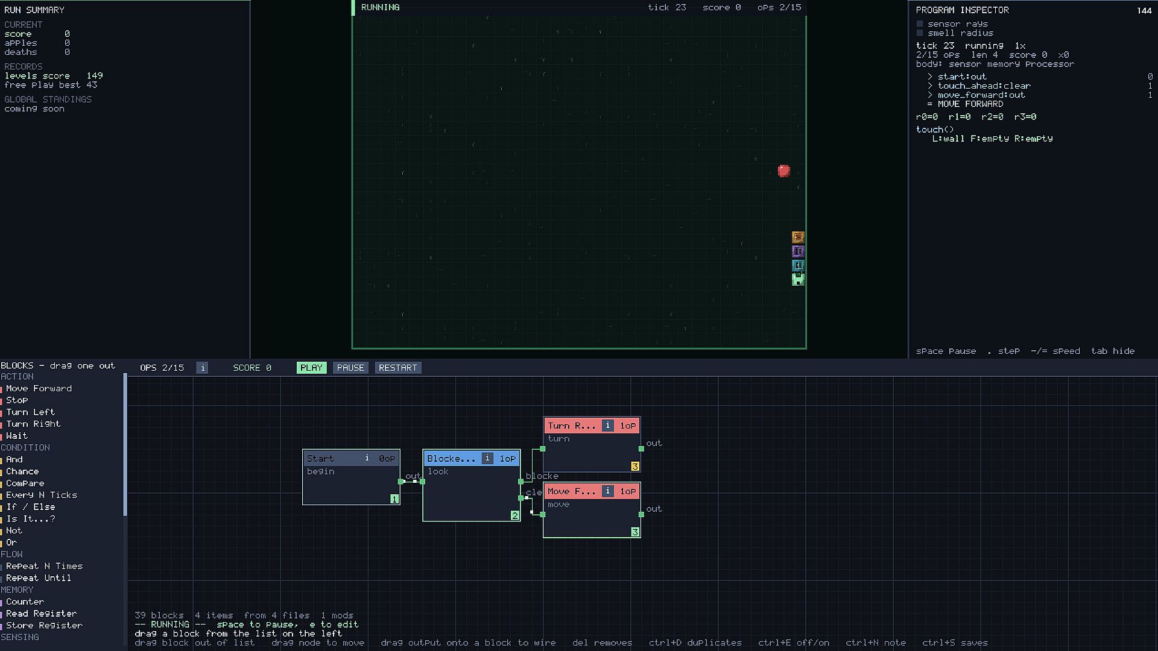This screenshot has width=1158, height=651.
Task: Click the teal snake body segment
Action: tap(798, 265)
